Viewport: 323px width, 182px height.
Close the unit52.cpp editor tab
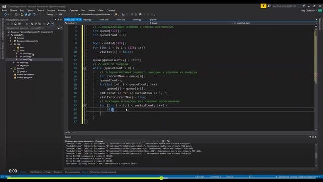[80, 20]
